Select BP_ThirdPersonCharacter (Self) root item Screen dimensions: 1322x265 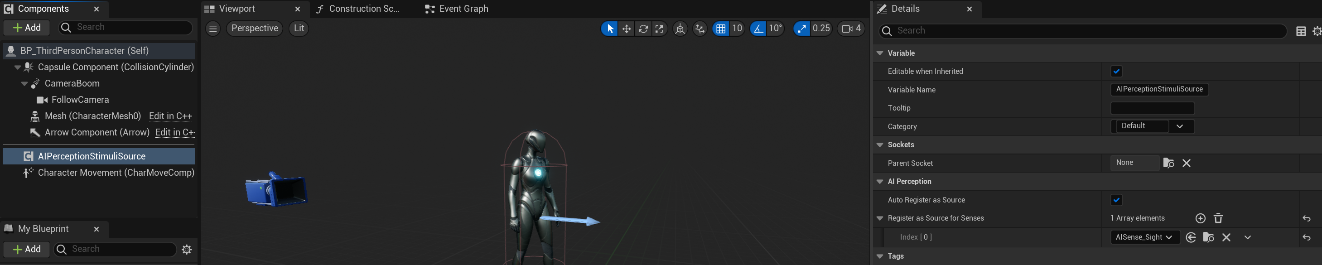pos(98,51)
